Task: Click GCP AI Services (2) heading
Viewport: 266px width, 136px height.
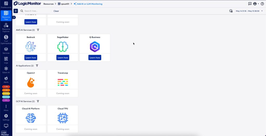Action: [x=25, y=101]
